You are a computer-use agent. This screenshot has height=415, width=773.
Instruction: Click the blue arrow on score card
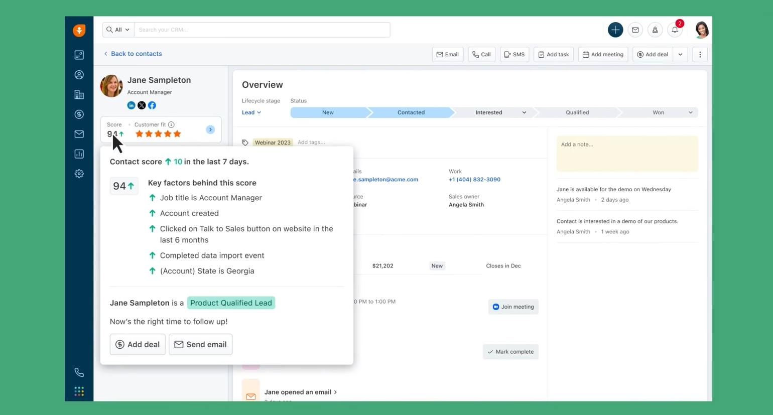(210, 129)
